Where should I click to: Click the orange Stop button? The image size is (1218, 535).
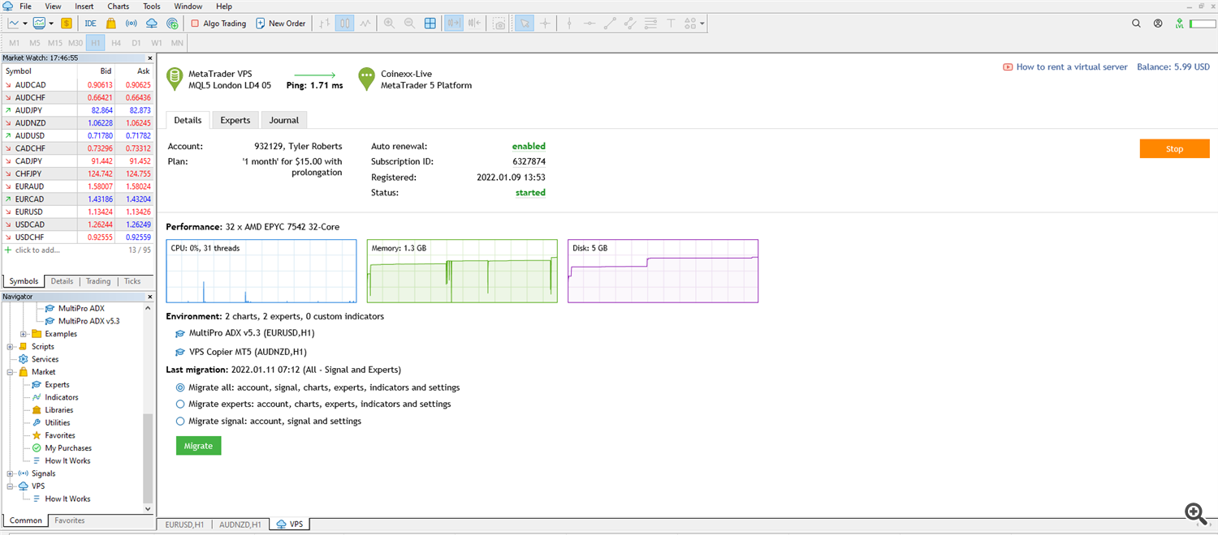click(x=1174, y=149)
